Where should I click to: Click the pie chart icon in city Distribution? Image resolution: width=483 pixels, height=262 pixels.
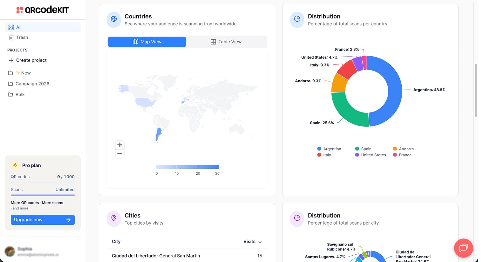tap(297, 218)
